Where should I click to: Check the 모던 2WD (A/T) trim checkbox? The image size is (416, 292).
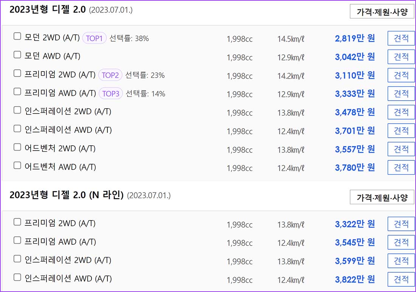17,36
